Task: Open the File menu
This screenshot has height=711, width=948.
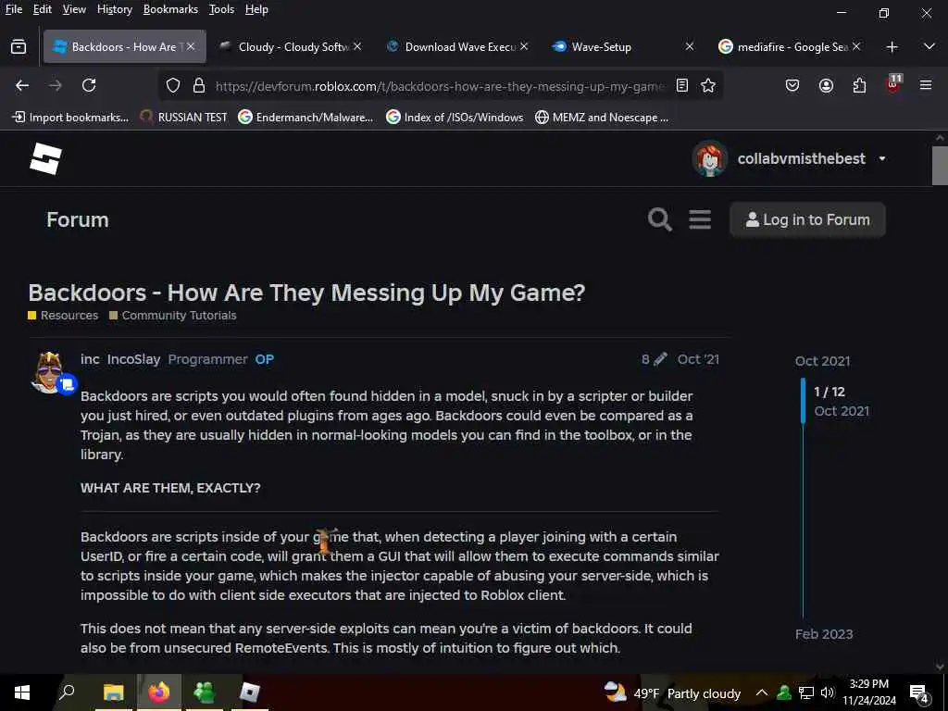Action: point(13,9)
